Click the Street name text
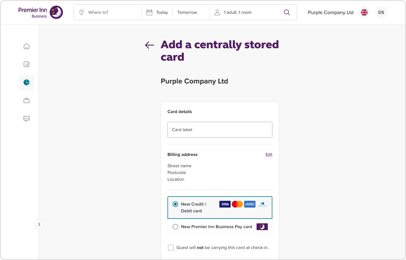This screenshot has width=406, height=260. (179, 166)
